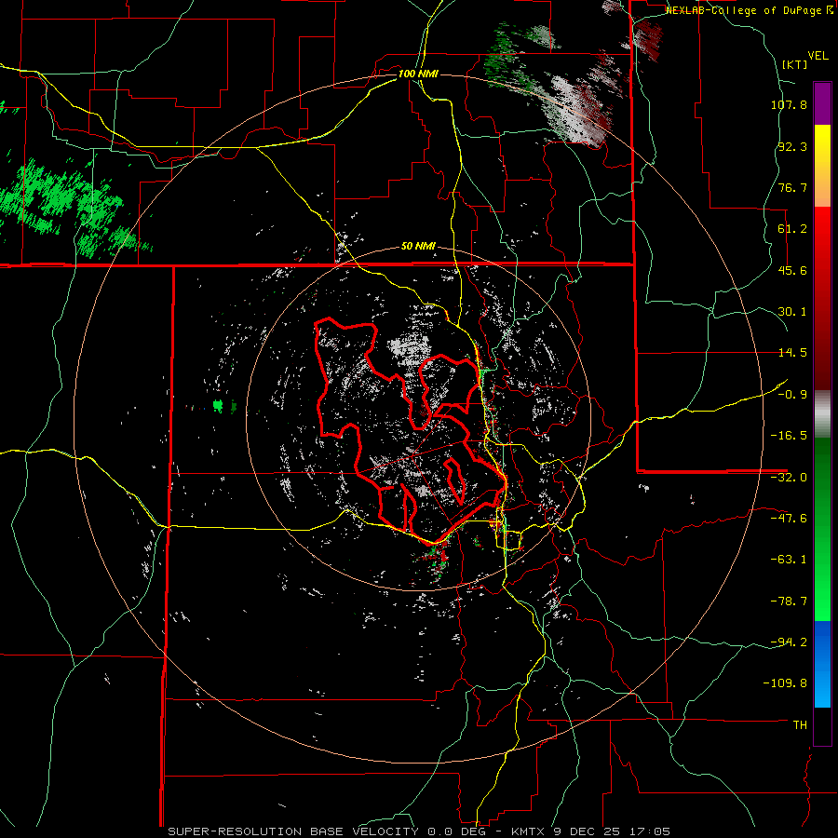
Task: Select the -63.1 scale value
Action: pos(789,560)
